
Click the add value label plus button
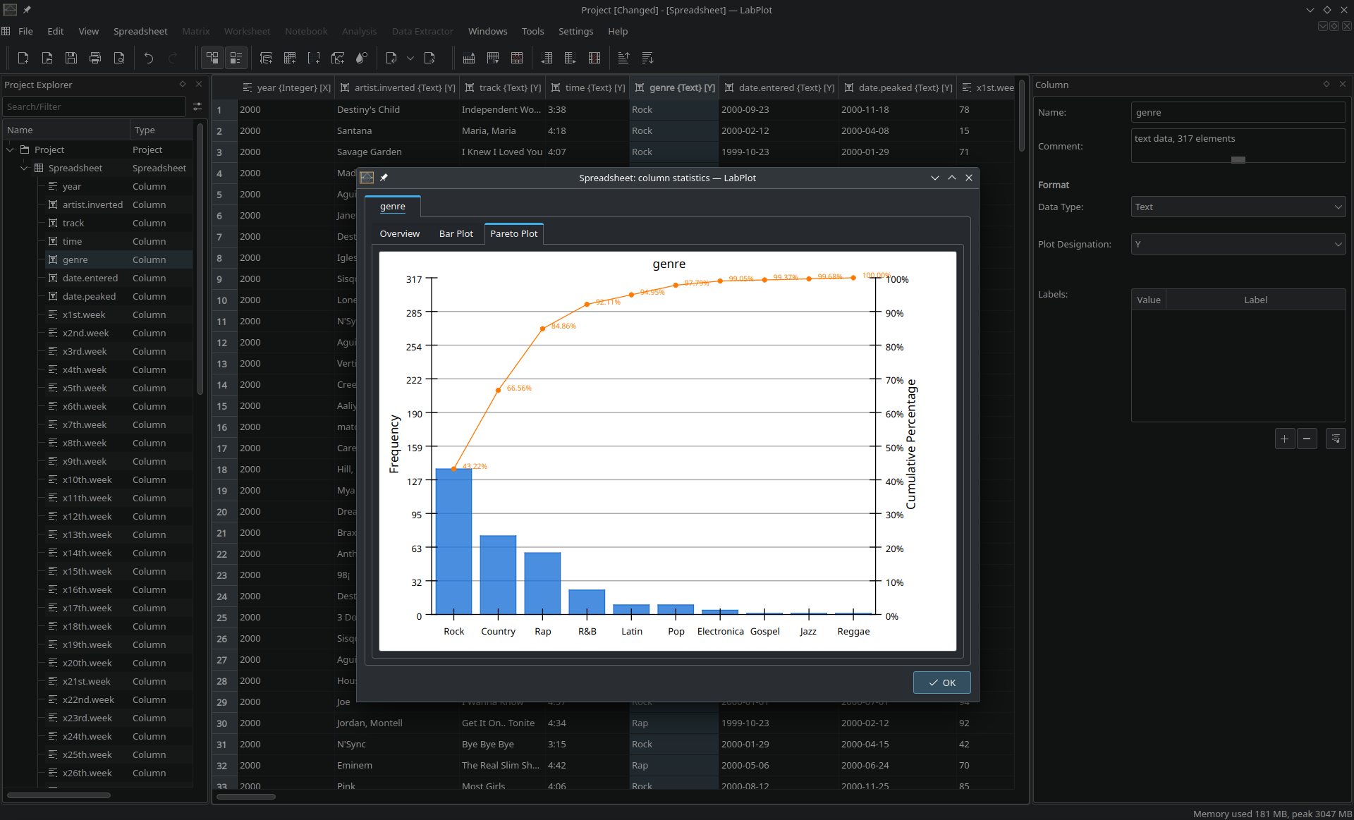(1284, 439)
